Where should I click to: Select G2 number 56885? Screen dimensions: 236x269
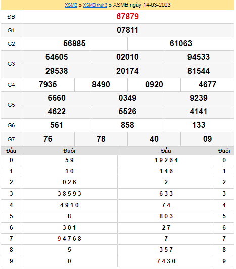pyautogui.click(x=74, y=44)
